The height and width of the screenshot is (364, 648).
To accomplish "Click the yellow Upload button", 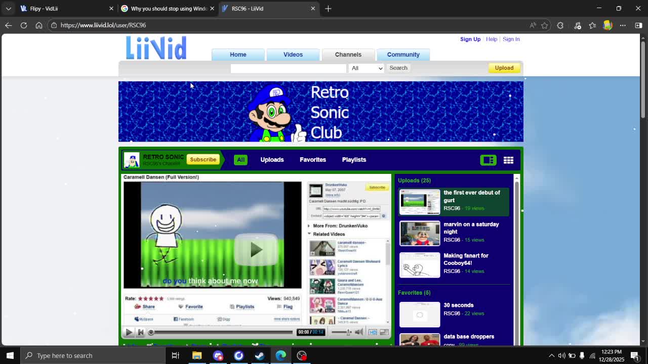I will point(504,68).
